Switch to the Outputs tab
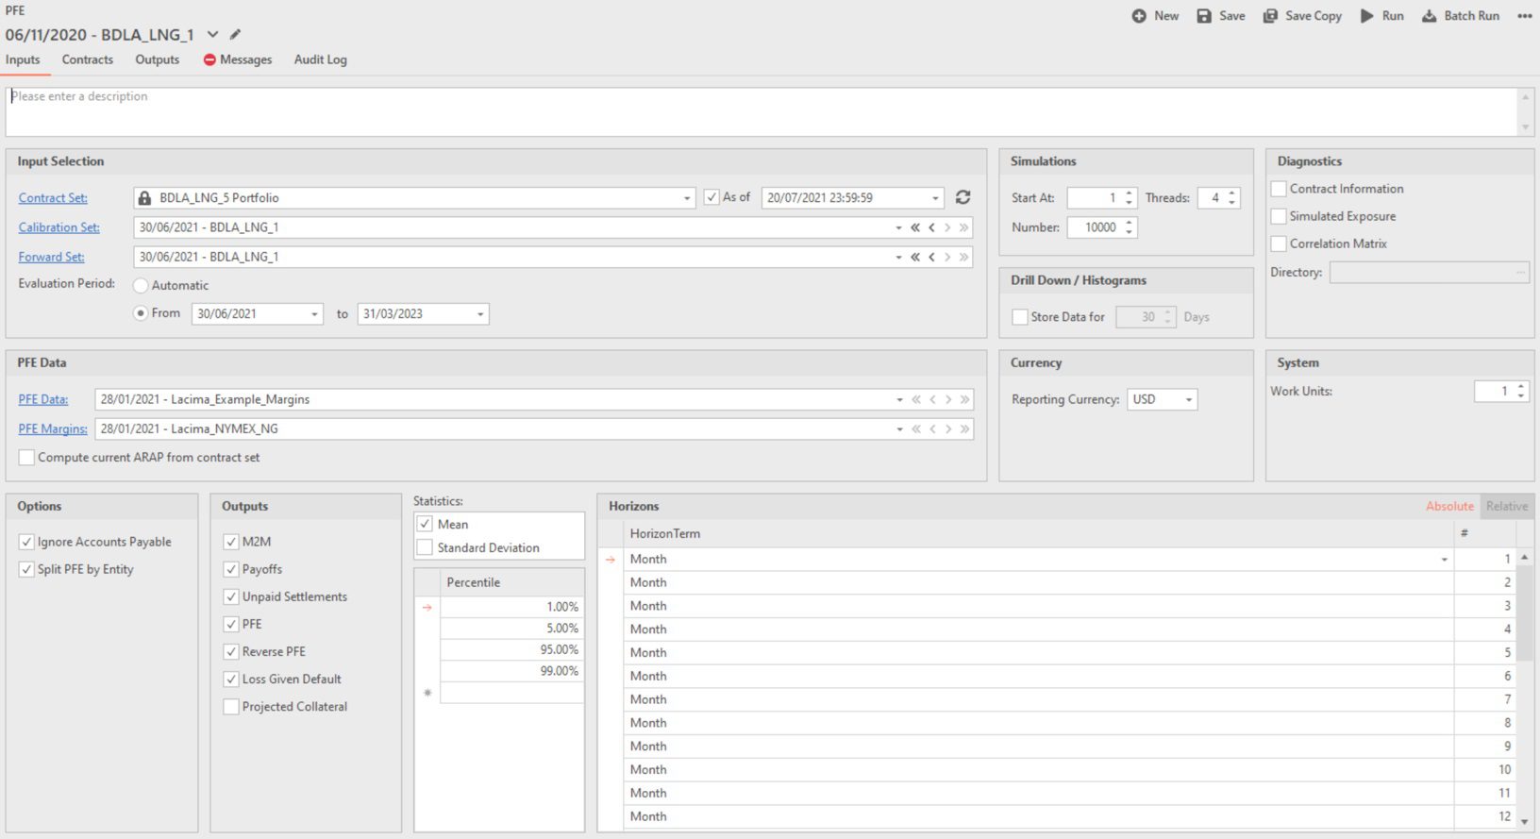Screen dimensions: 1540x839 point(158,59)
